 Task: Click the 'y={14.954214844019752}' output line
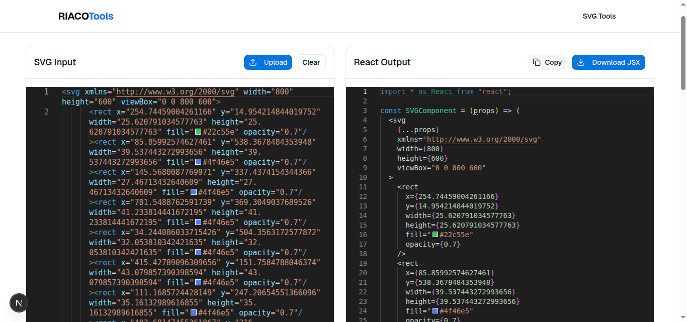[452, 206]
